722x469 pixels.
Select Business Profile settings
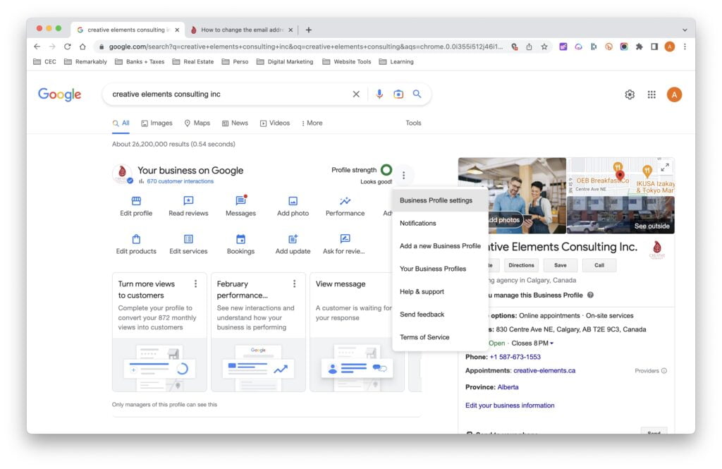point(440,200)
